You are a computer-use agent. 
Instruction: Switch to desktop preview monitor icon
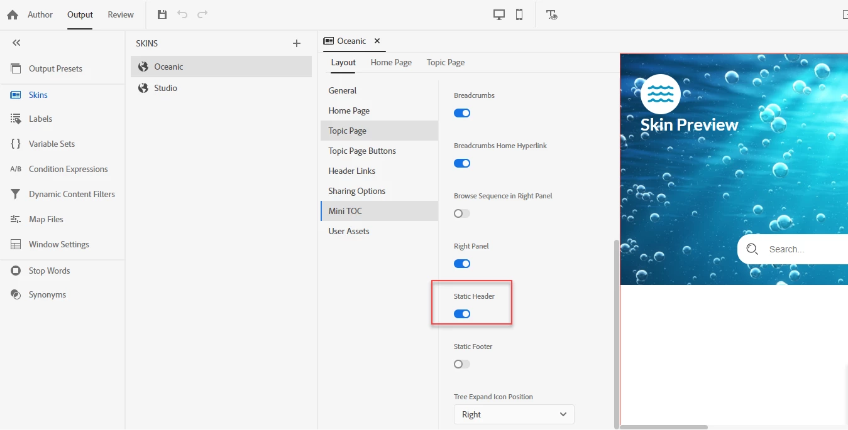point(499,14)
